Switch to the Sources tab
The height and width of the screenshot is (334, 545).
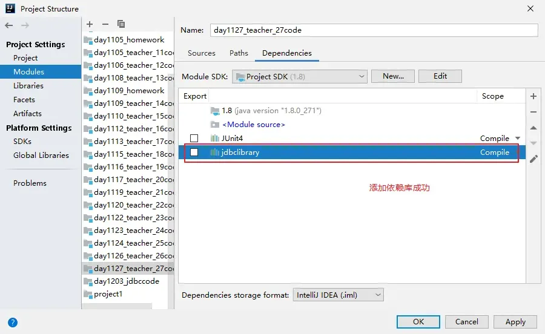202,53
